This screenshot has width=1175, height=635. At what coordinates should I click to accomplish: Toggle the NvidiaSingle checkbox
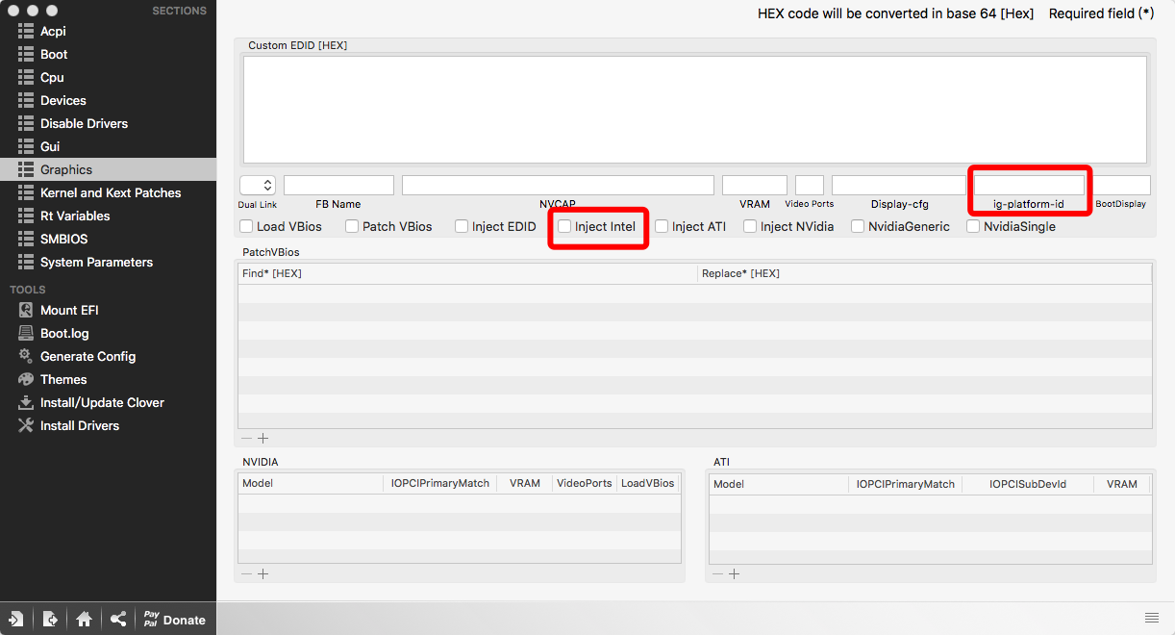click(973, 226)
